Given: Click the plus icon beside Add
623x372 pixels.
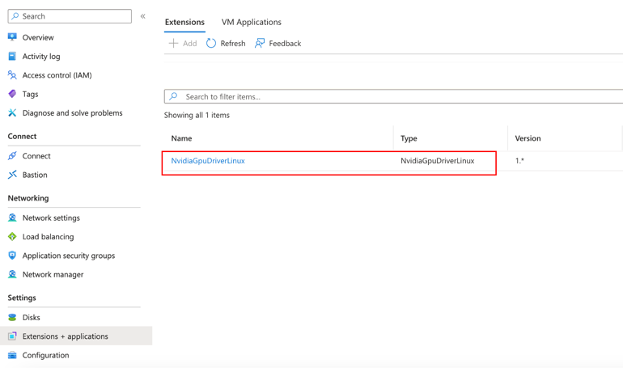Looking at the screenshot, I should click(x=174, y=43).
